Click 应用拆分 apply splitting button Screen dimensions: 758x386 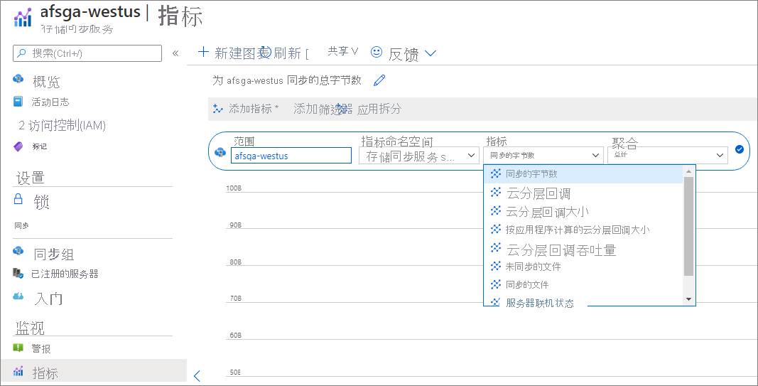379,109
